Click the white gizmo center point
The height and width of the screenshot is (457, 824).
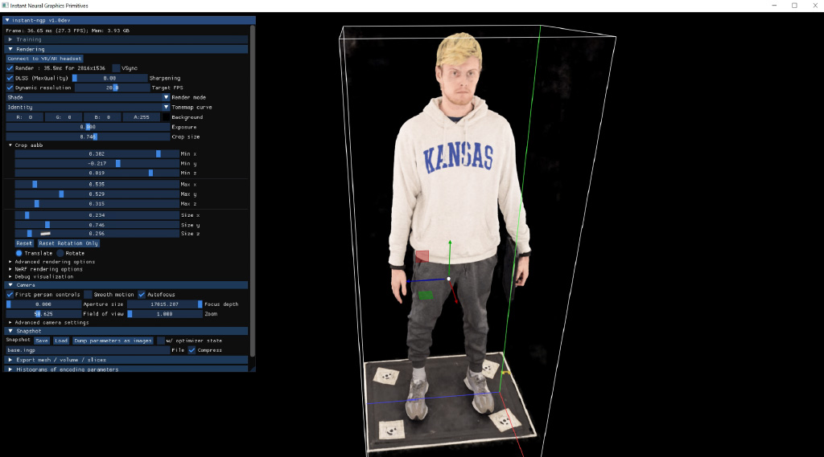449,279
